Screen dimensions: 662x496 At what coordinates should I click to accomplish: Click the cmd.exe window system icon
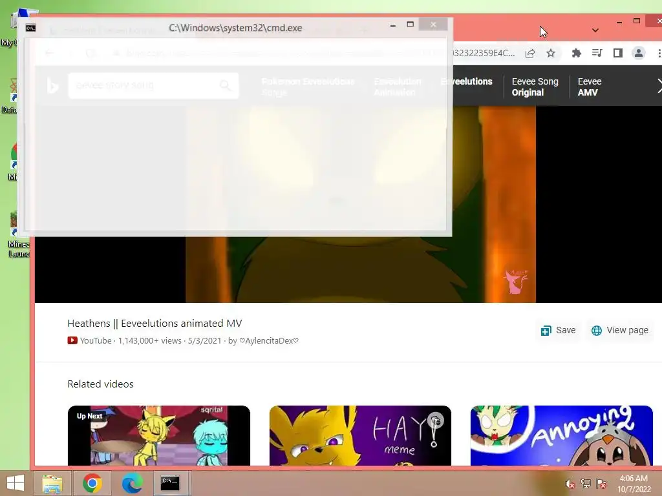pyautogui.click(x=31, y=28)
